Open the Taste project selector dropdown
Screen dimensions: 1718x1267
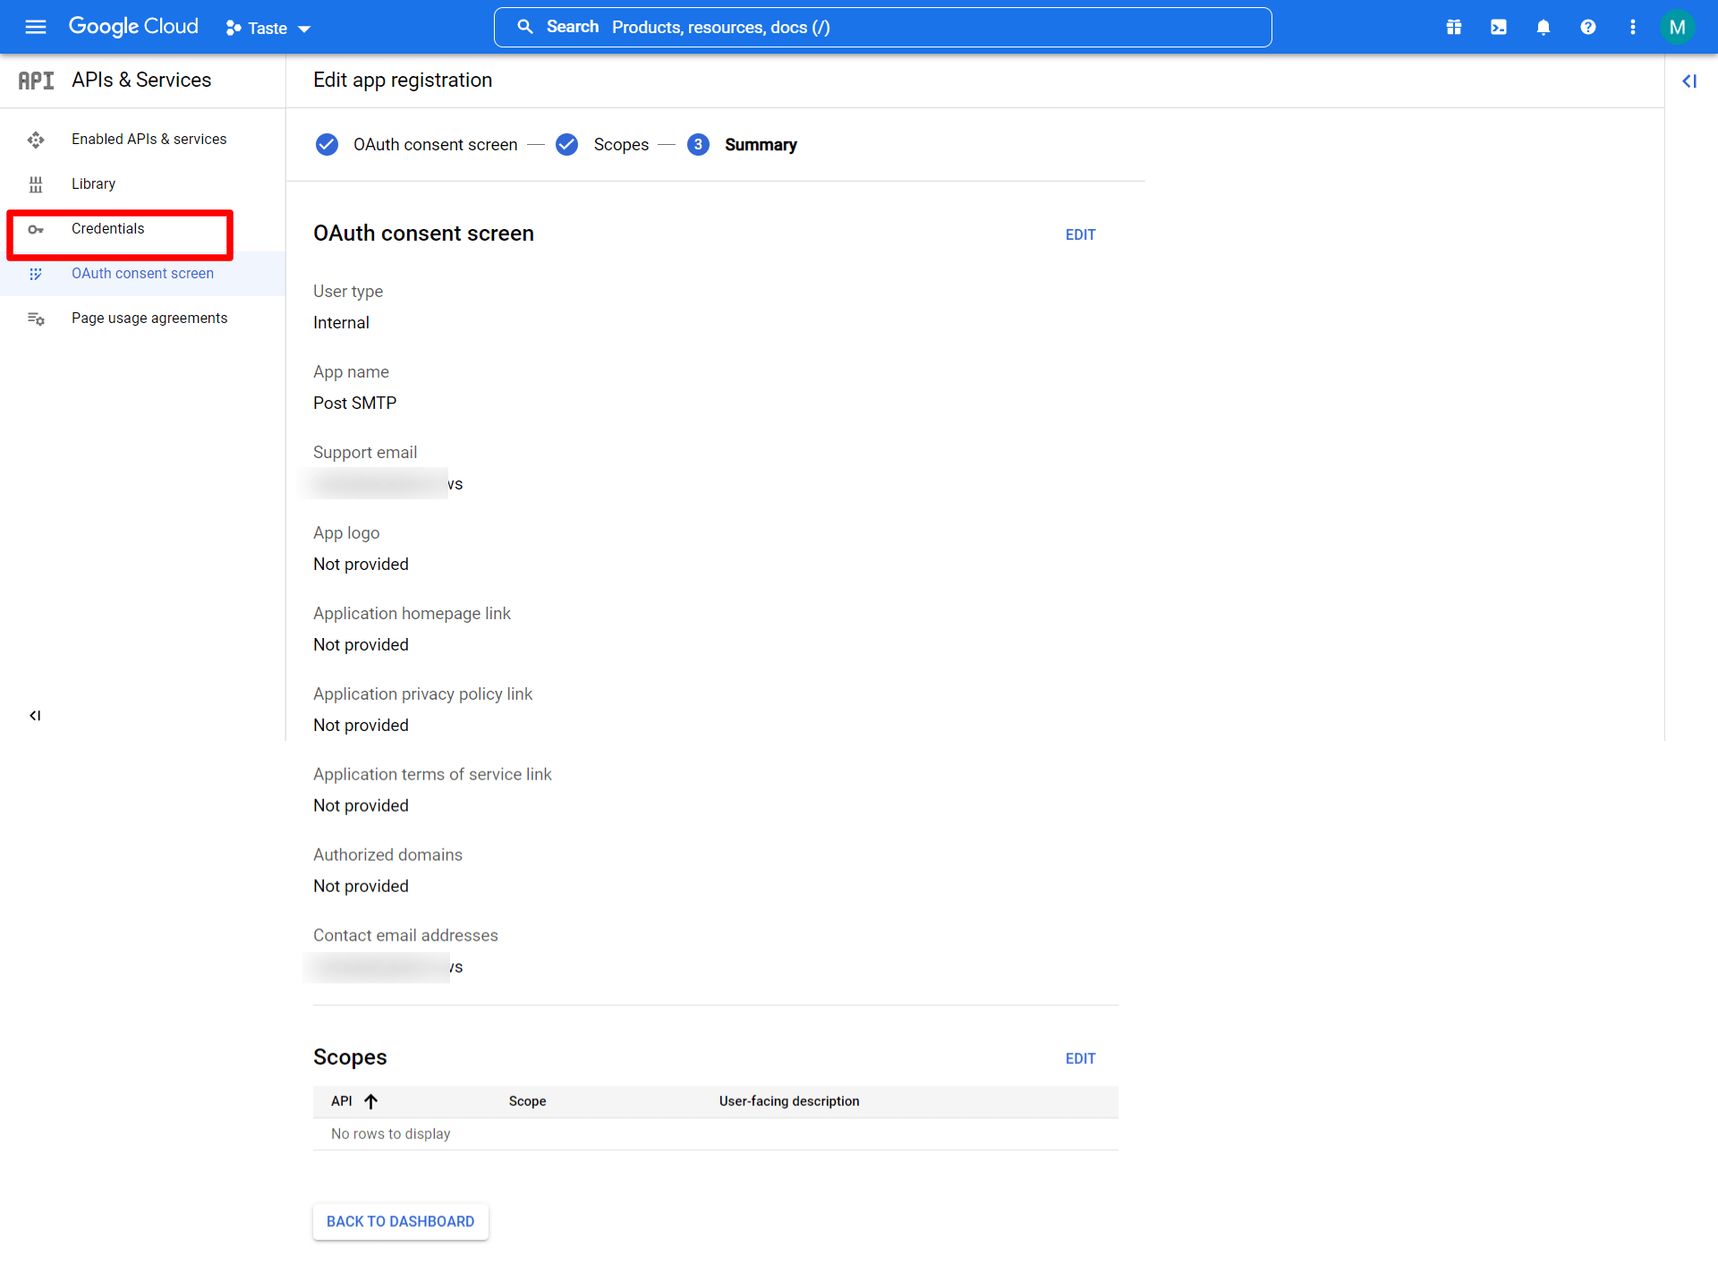point(268,28)
